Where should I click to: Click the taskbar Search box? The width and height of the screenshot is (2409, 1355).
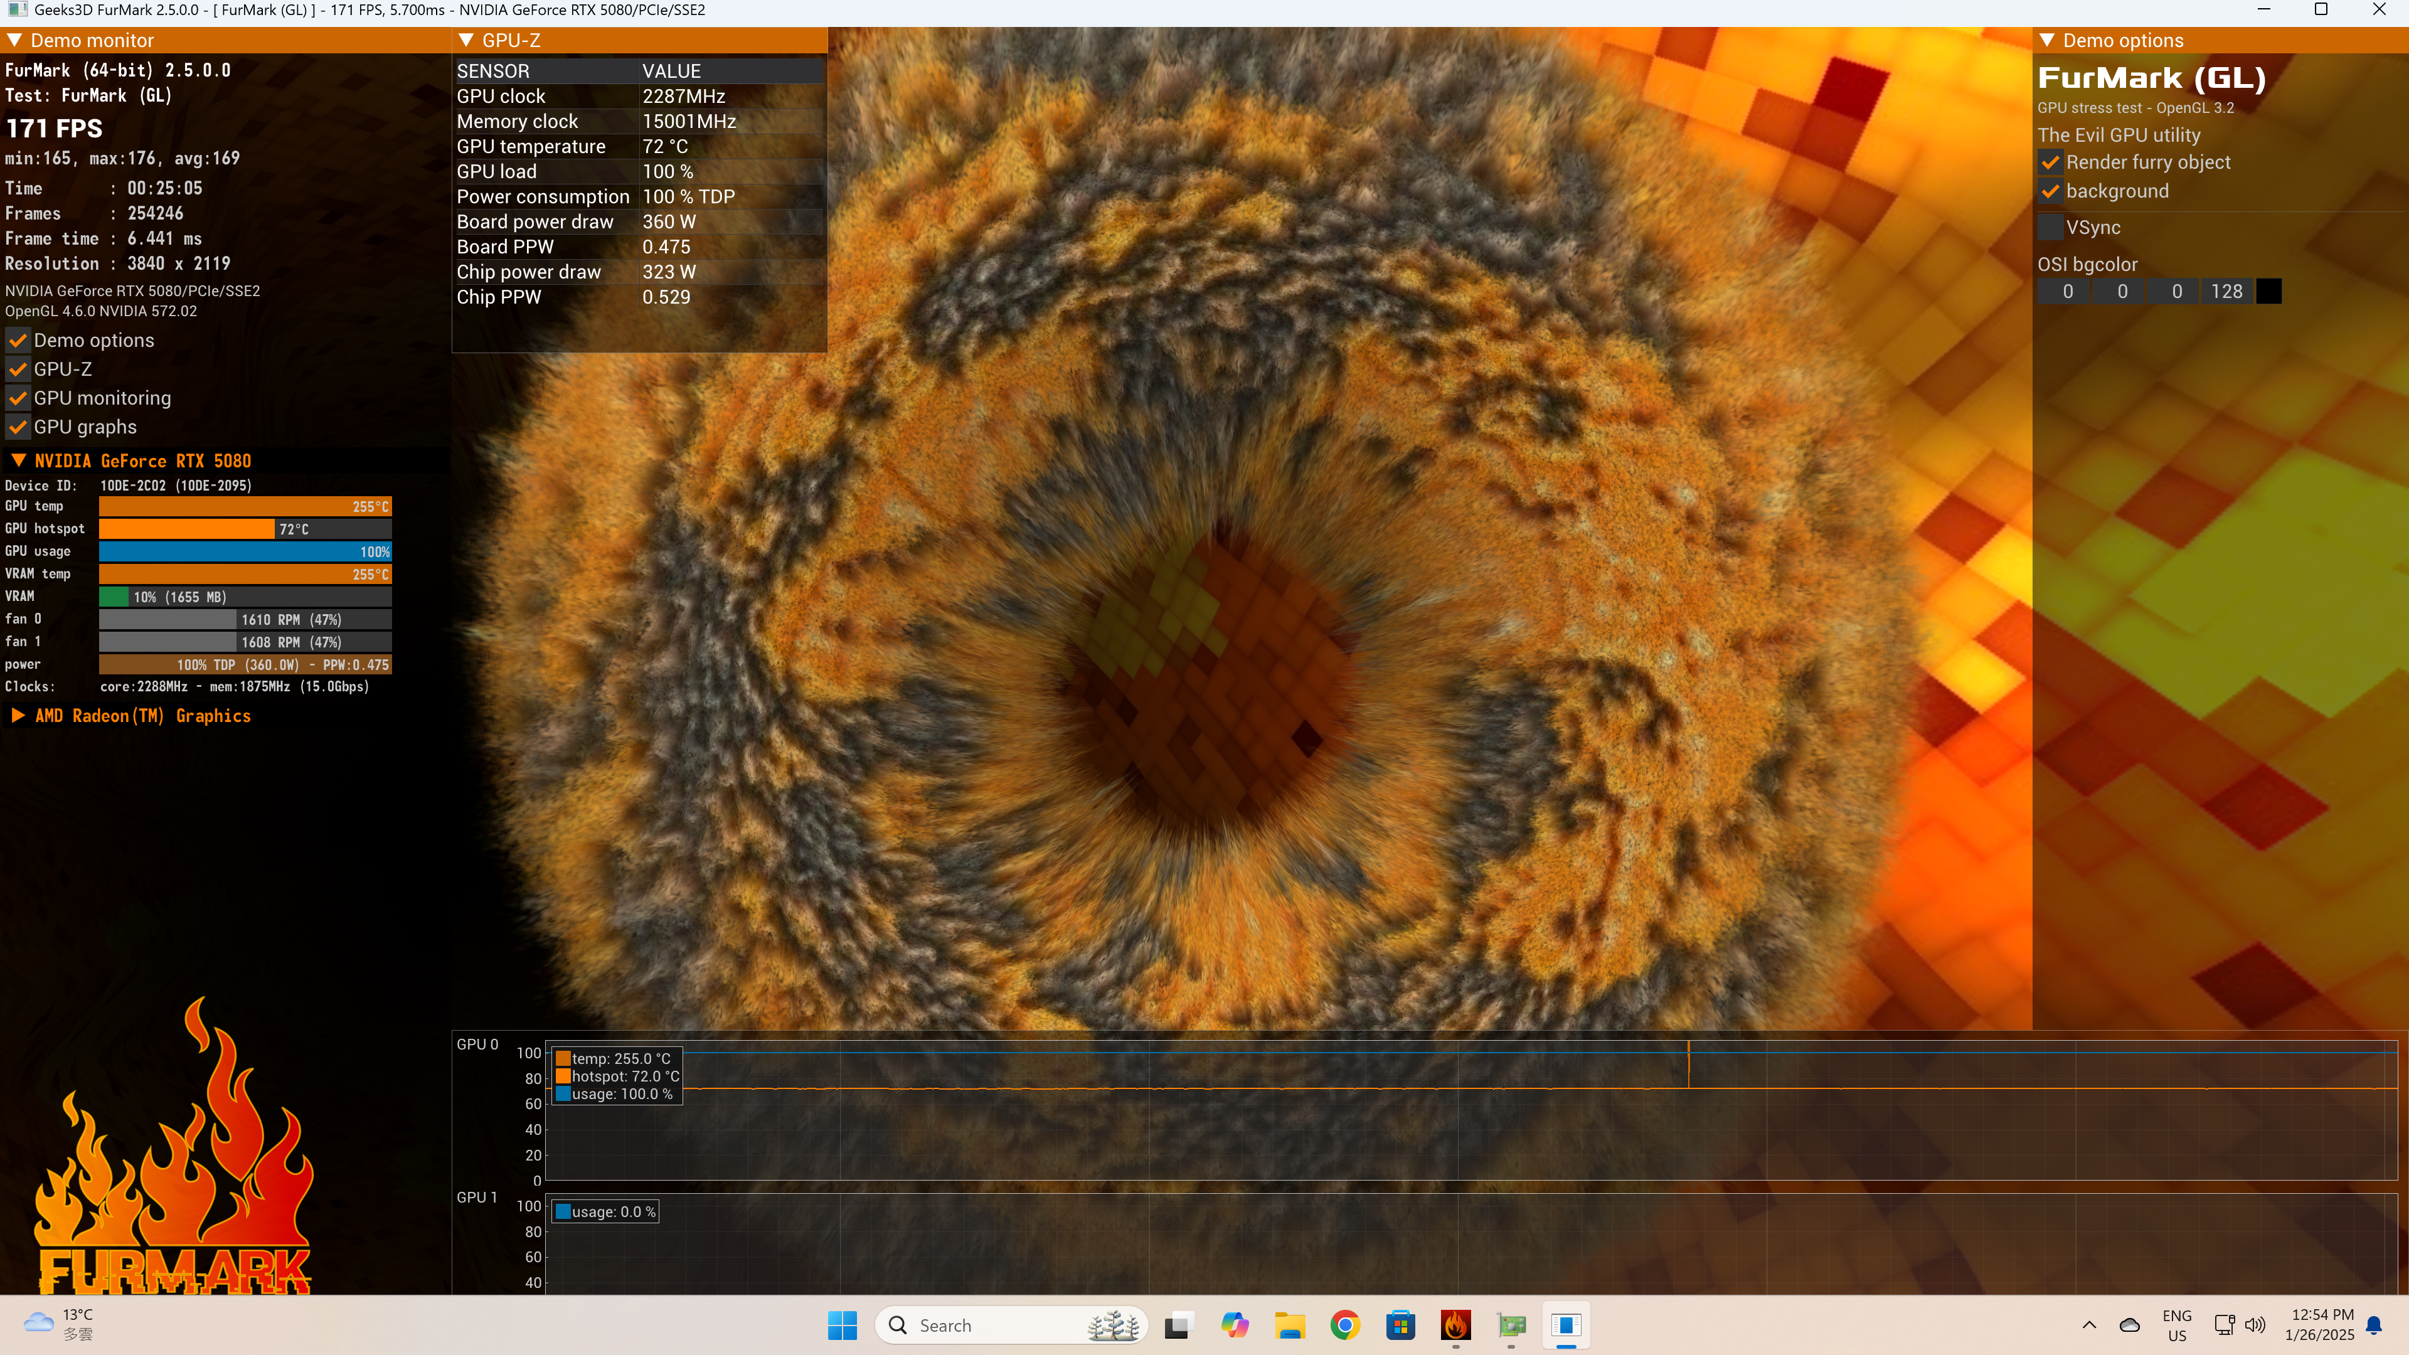click(1012, 1325)
